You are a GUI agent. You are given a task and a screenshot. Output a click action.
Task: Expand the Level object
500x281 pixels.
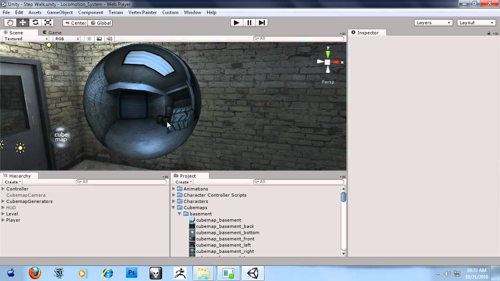[3, 214]
